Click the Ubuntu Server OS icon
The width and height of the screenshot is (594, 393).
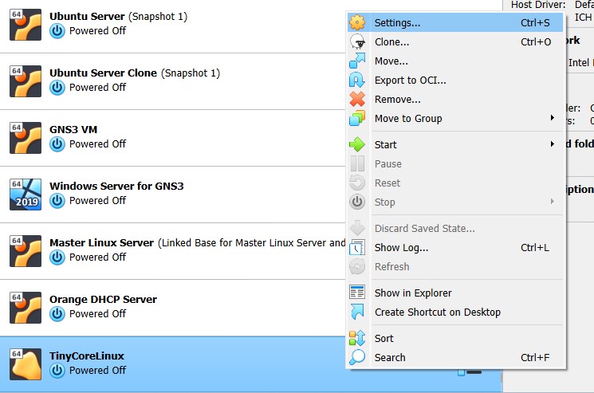click(x=26, y=25)
